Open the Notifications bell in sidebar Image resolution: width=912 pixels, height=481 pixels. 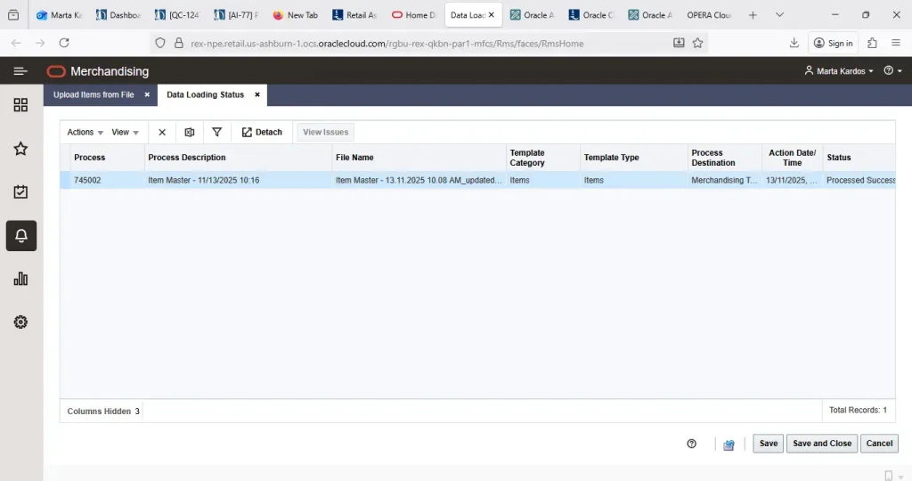[20, 236]
